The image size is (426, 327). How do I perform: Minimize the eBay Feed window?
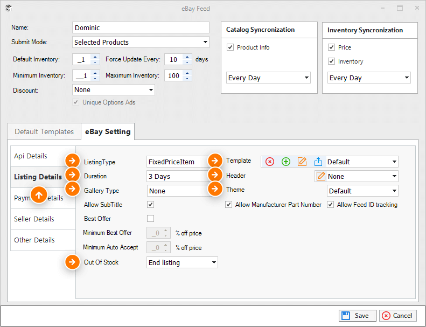click(382, 8)
